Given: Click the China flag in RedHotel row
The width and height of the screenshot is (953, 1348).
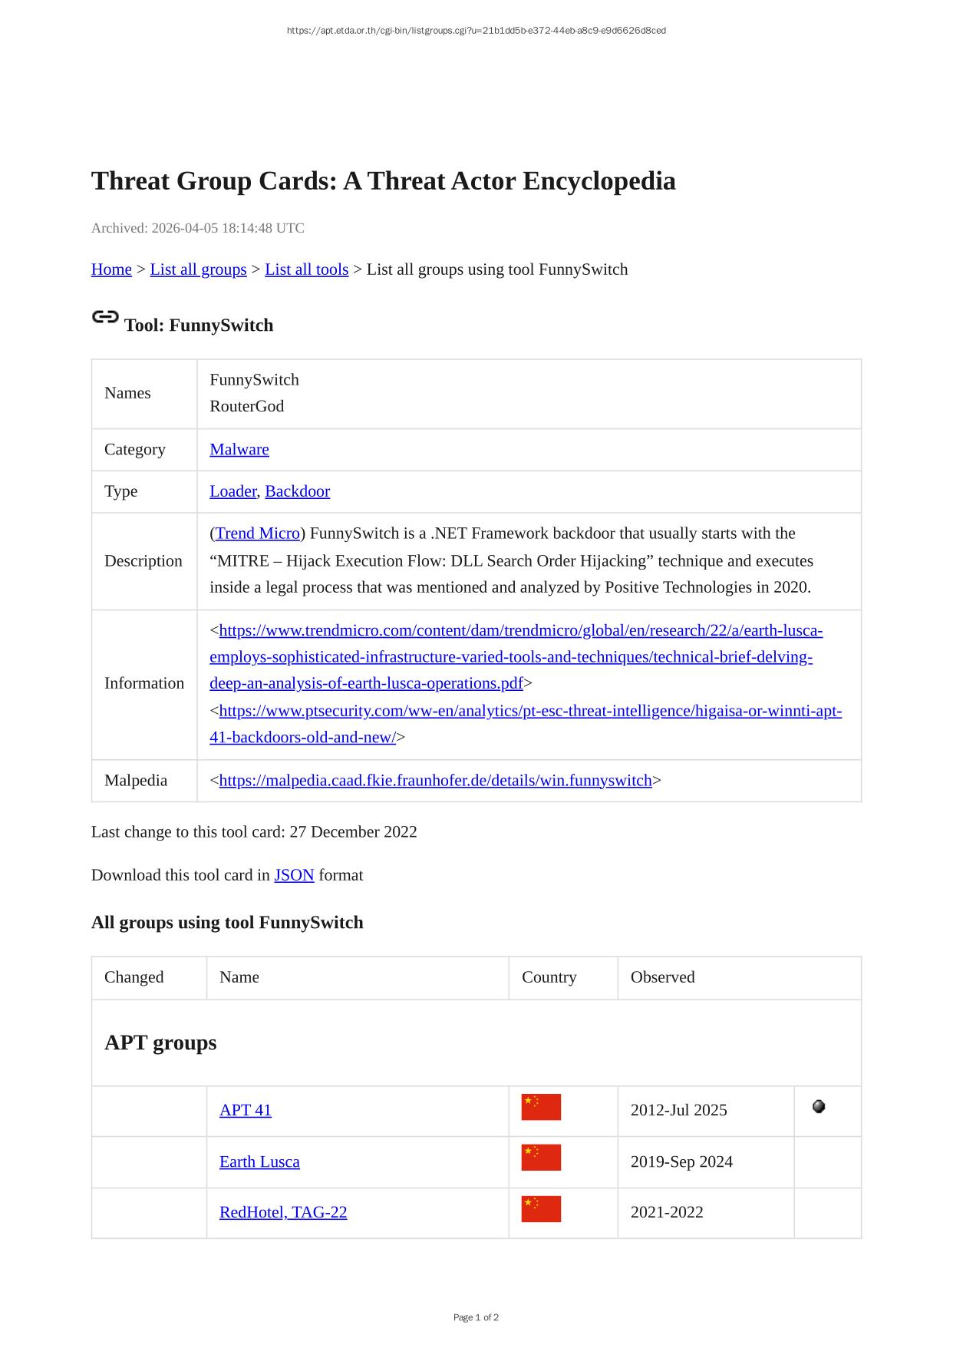Looking at the screenshot, I should coord(541,1209).
